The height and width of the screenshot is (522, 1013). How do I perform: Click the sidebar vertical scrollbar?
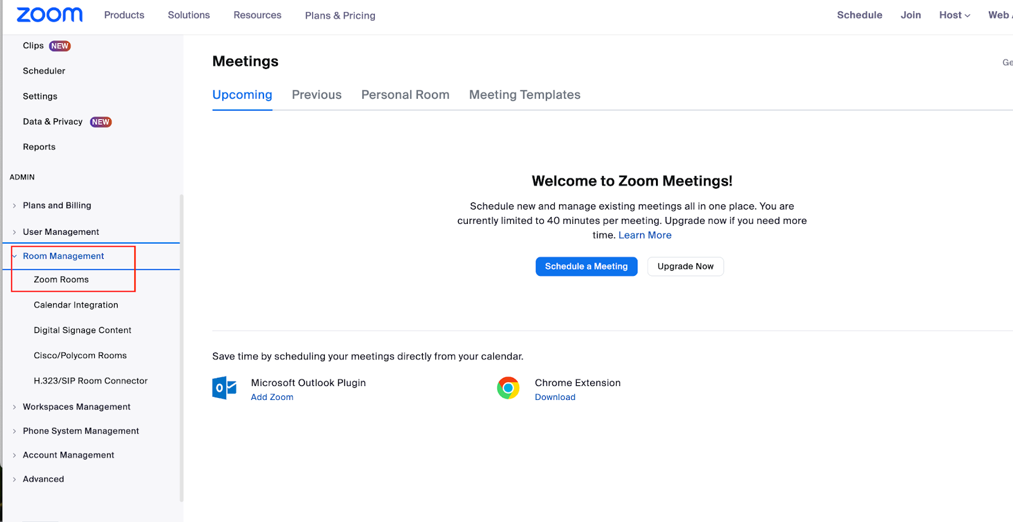coord(182,348)
